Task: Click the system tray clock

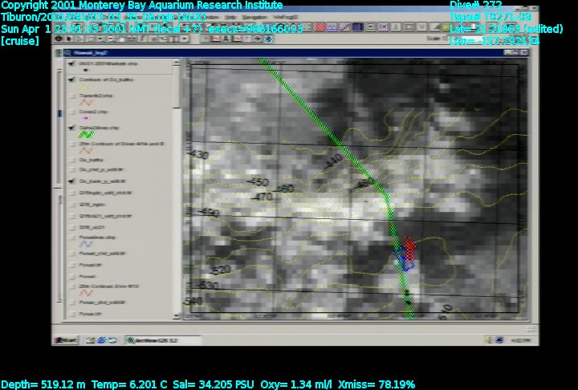Action: click(x=523, y=339)
